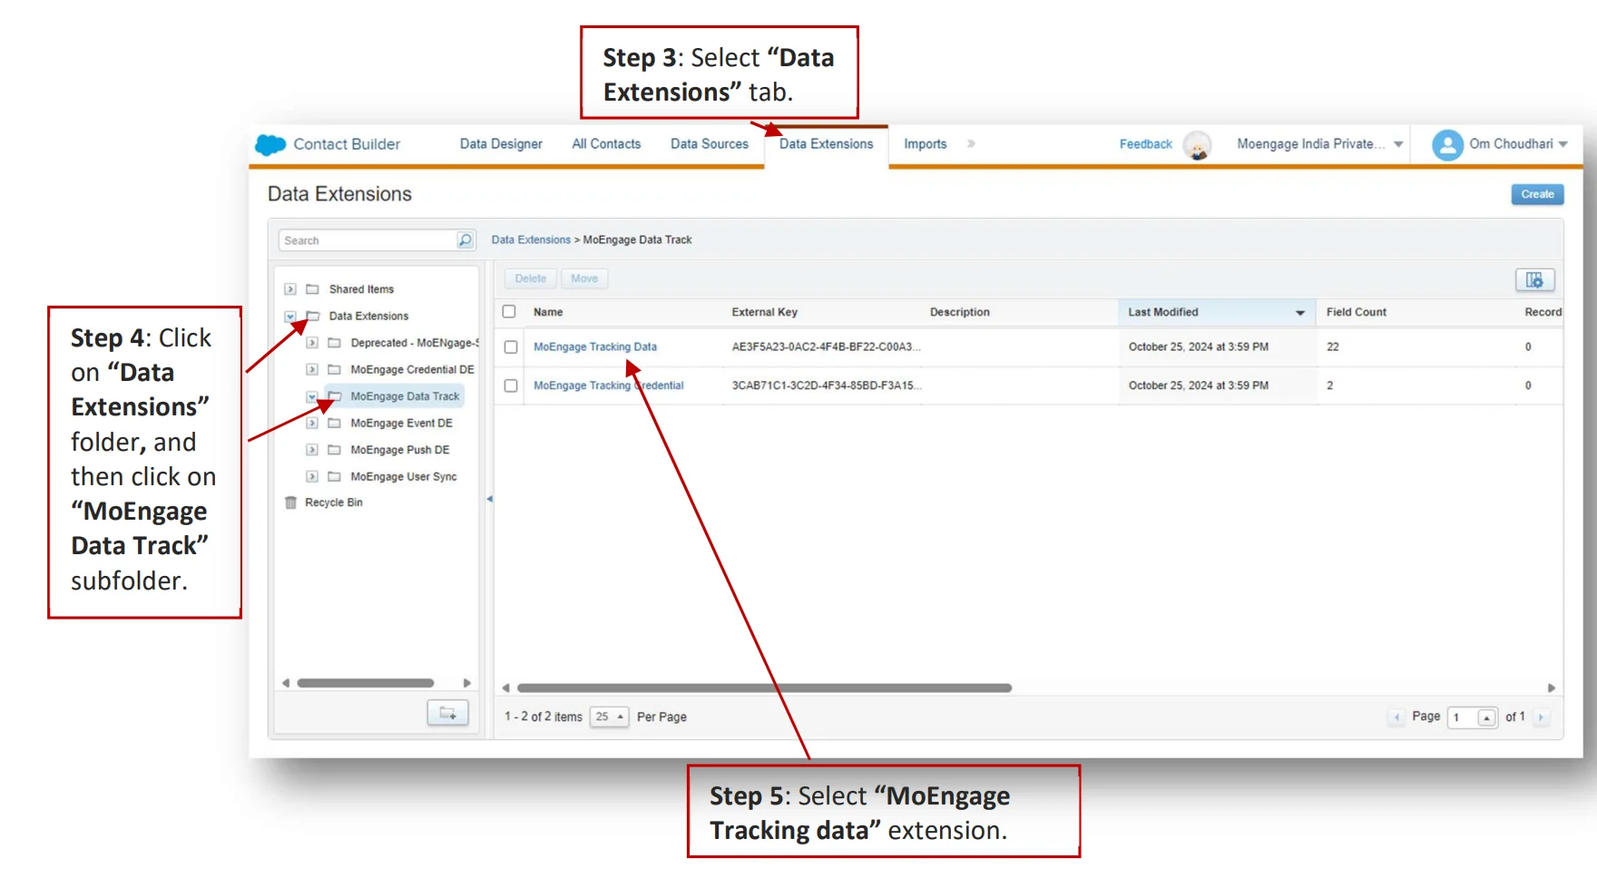This screenshot has width=1597, height=878.
Task: Click the horizontal scrollbar in the table
Action: 764,688
